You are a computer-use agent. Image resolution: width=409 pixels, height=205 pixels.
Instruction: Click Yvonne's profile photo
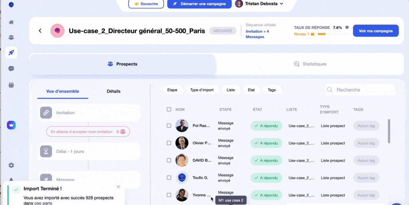click(182, 195)
